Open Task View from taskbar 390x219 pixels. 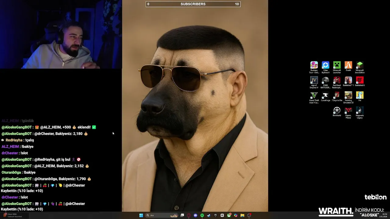(182, 215)
